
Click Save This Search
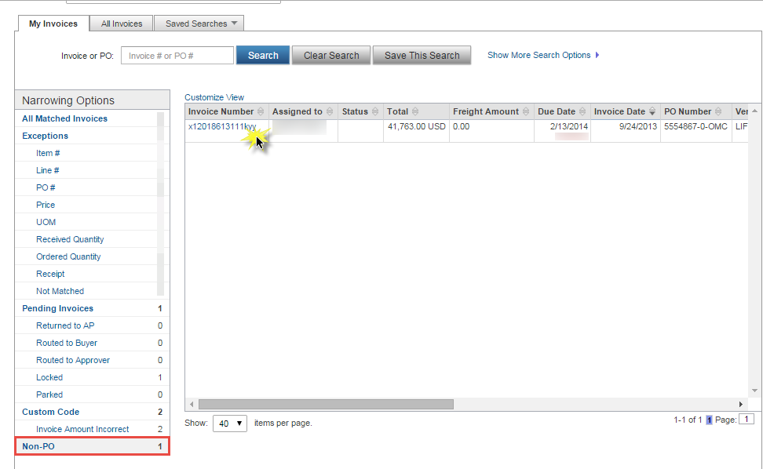click(x=422, y=55)
